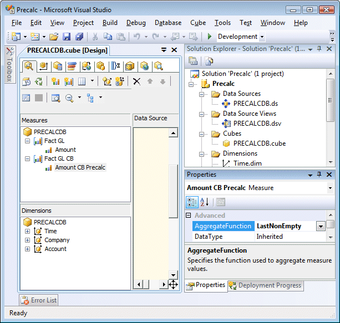Pin the Solution Explorer panel

click(319, 49)
